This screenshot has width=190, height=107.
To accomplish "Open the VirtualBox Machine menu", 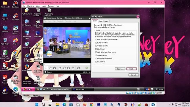I will click(31, 6).
